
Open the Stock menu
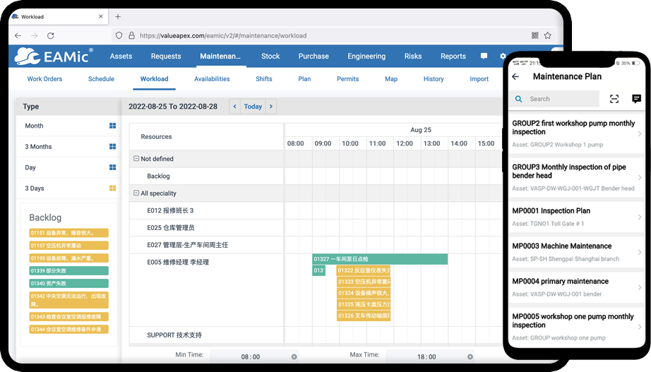click(270, 56)
